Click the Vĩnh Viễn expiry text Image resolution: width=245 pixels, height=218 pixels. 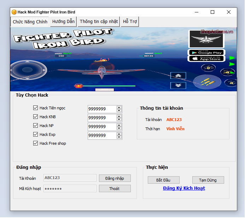point(175,129)
